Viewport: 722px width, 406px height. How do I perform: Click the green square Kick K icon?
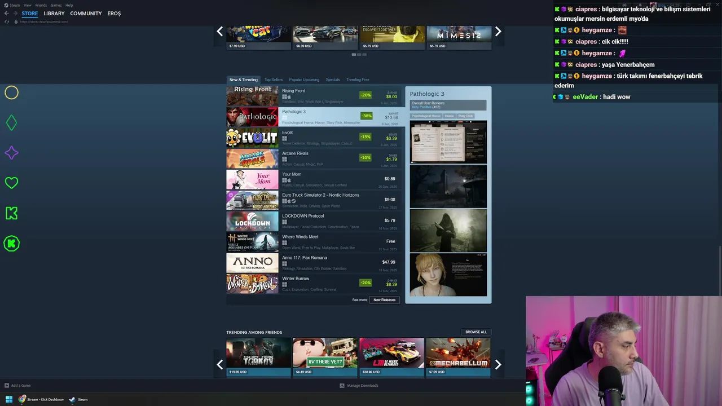[x=11, y=213]
